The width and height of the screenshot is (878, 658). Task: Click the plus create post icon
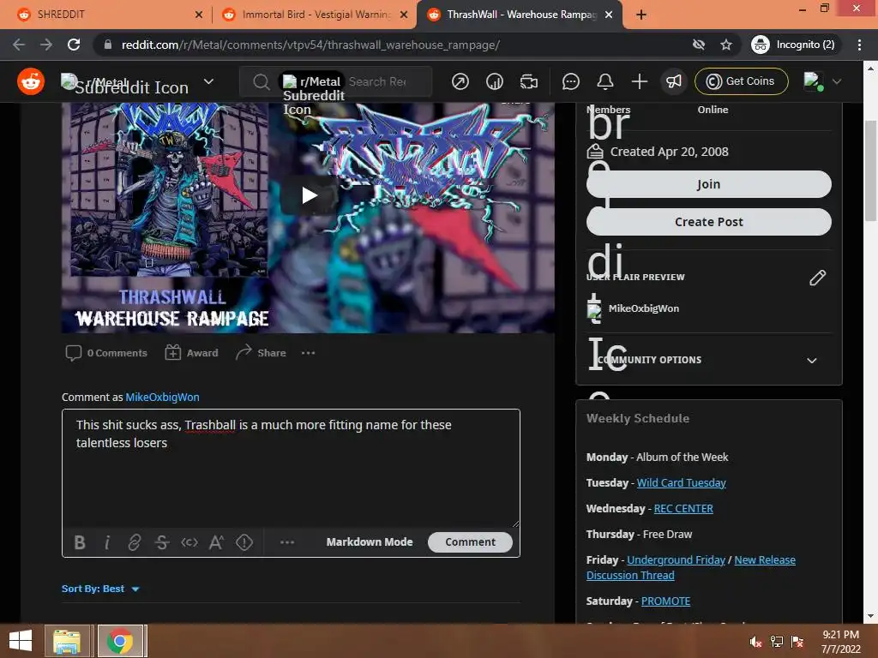click(x=640, y=81)
